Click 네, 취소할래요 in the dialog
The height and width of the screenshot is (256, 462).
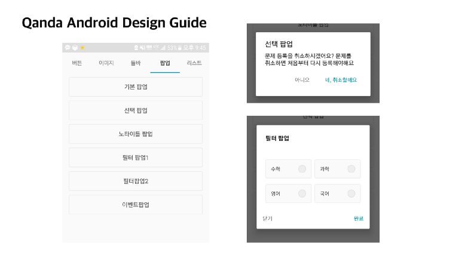pyautogui.click(x=341, y=79)
